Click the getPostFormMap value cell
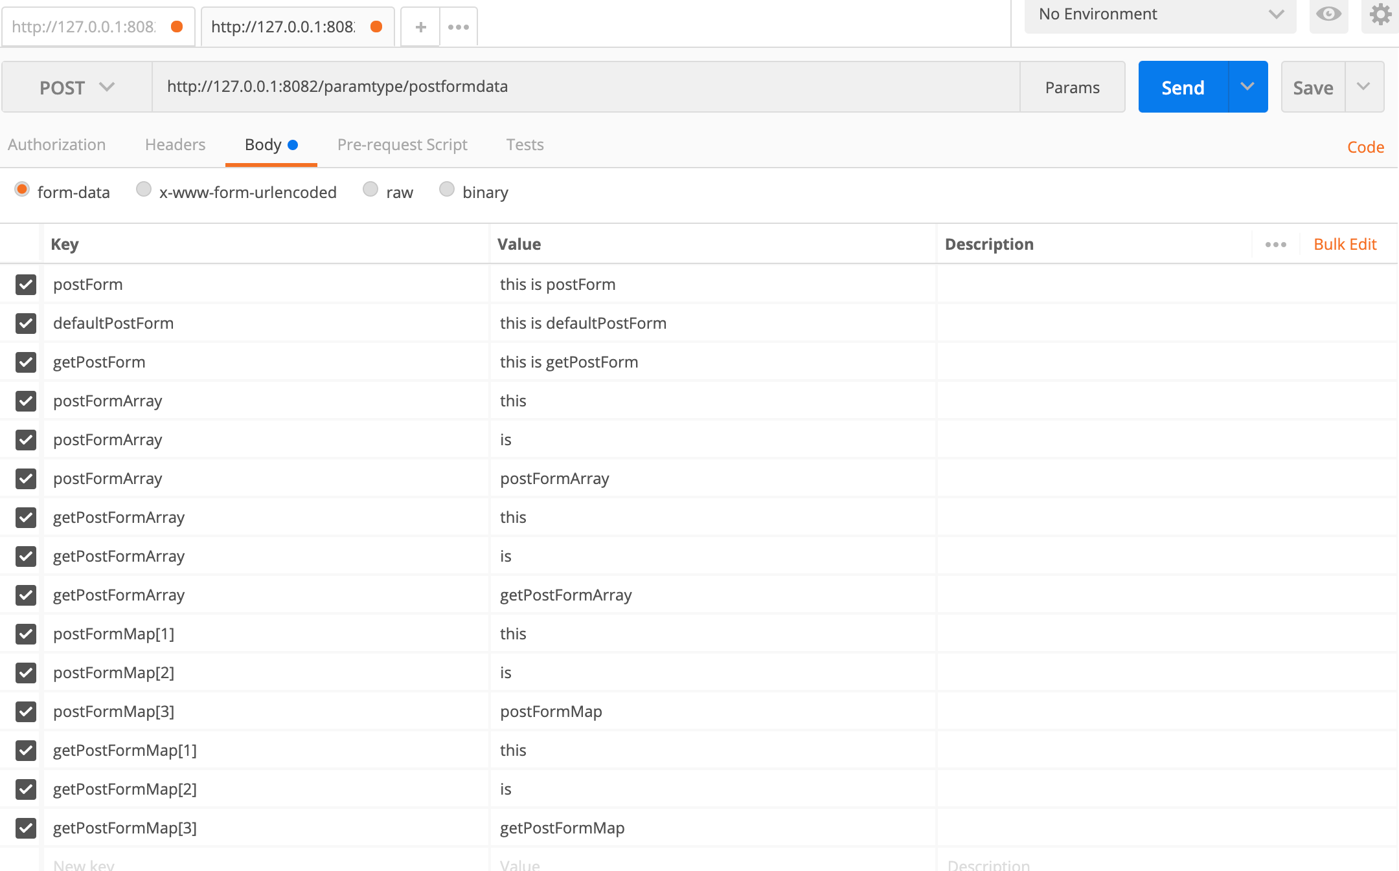This screenshot has height=871, width=1399. pyautogui.click(x=713, y=828)
